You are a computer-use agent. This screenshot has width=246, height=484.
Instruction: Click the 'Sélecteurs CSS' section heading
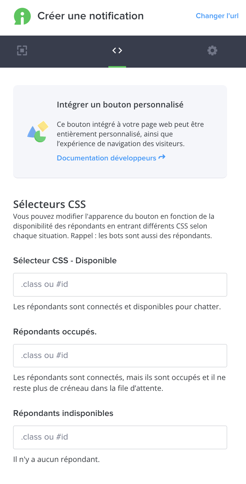[x=49, y=204]
